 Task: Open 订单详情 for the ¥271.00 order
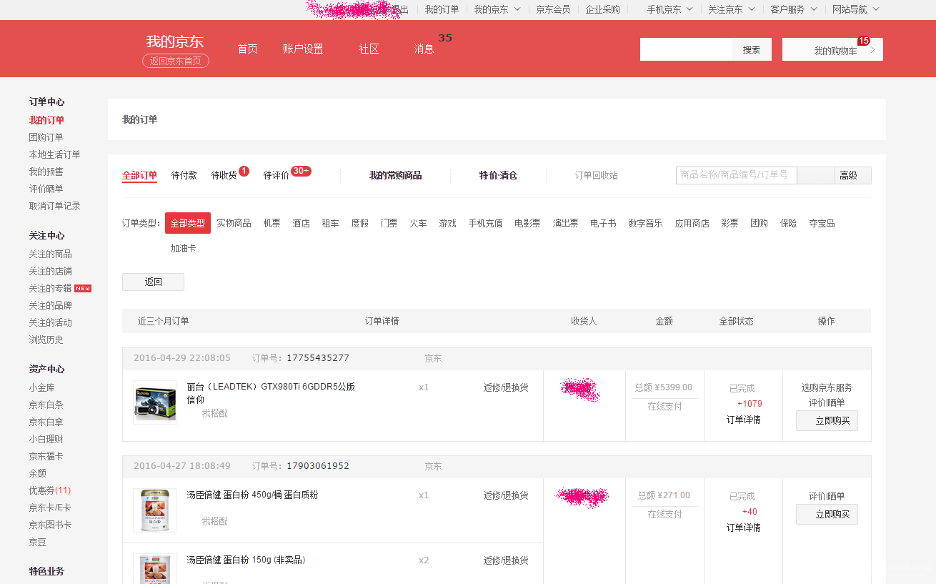(x=743, y=528)
